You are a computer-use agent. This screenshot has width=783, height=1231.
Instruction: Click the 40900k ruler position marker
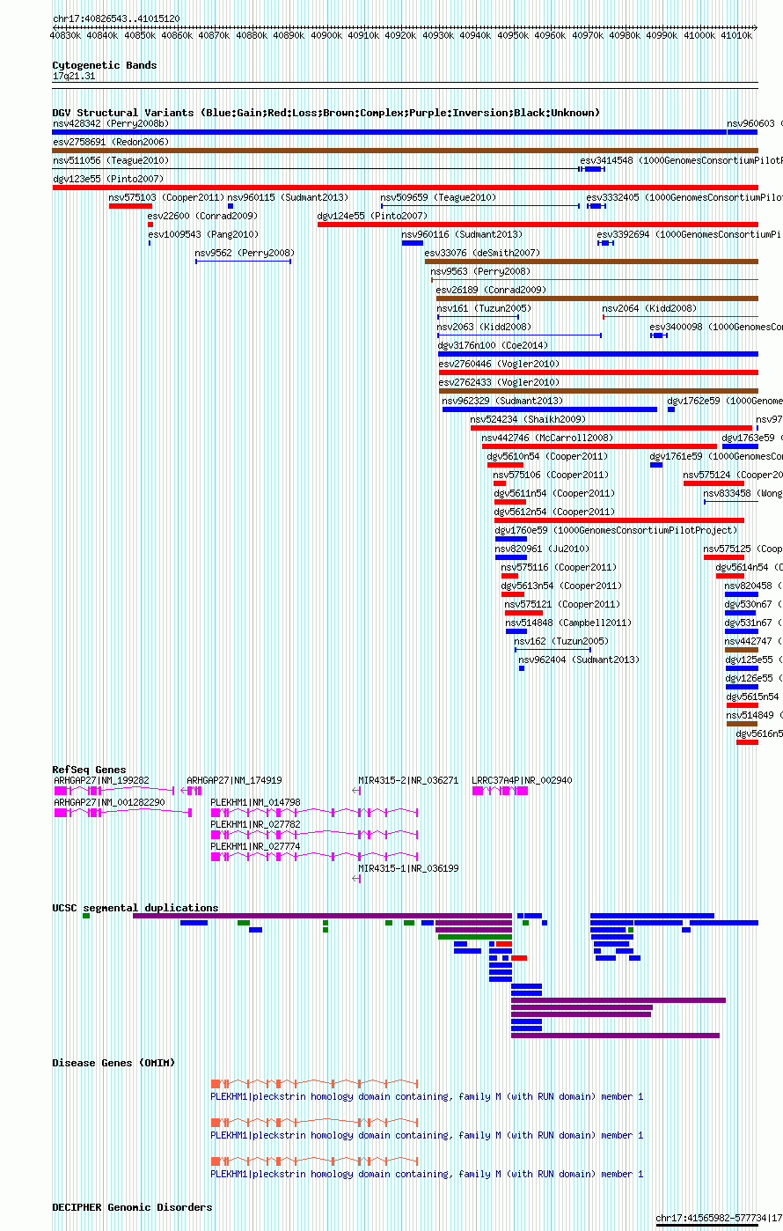pos(326,35)
